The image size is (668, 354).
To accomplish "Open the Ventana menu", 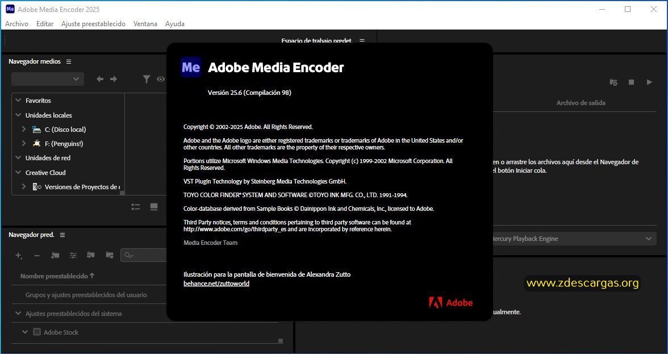I will pos(145,24).
